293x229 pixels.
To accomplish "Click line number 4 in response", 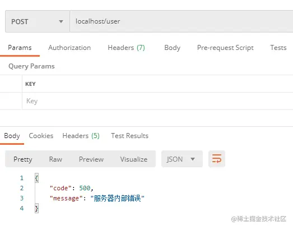I will (x=22, y=208).
